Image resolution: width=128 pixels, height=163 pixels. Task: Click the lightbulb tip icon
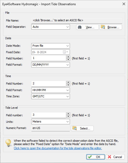[x=8, y=143]
